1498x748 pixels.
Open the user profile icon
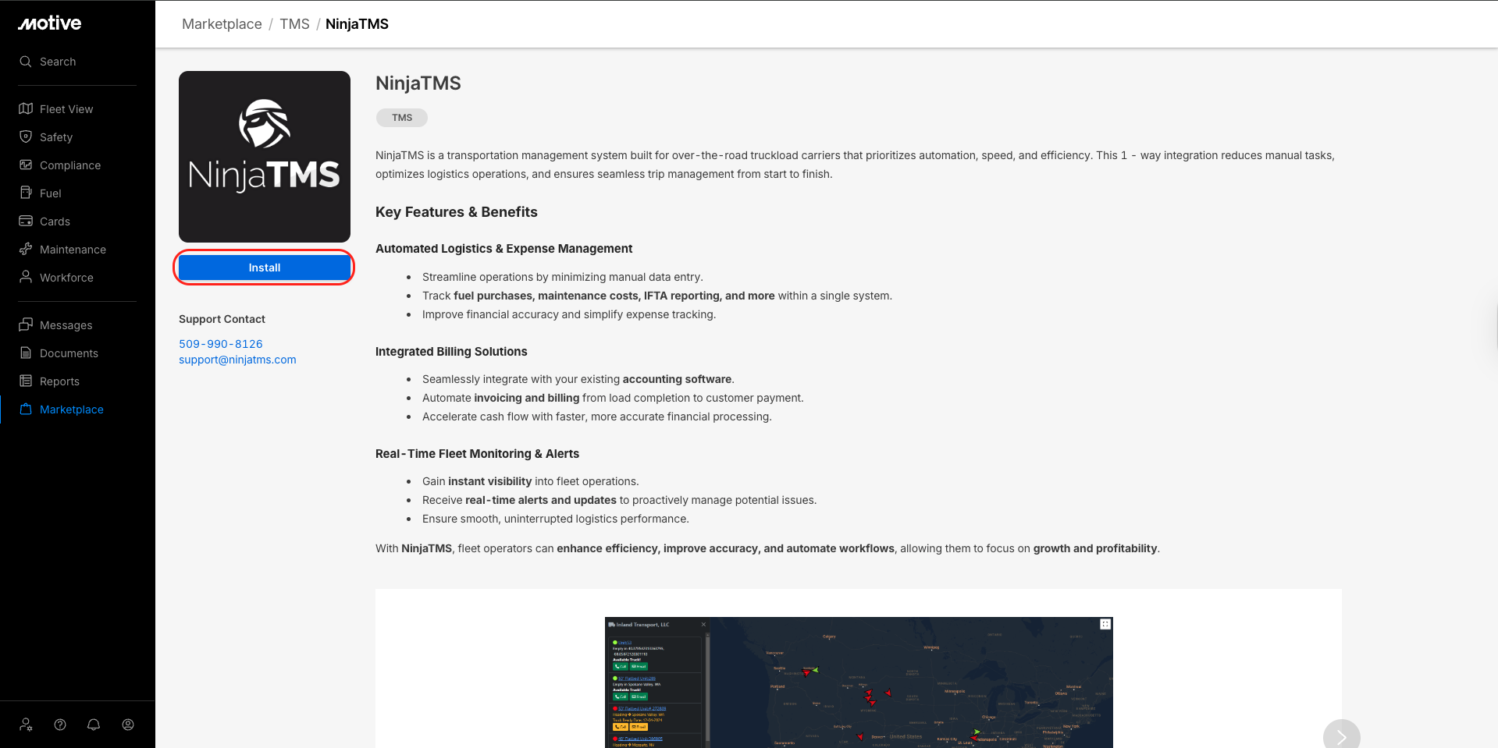[x=128, y=725]
